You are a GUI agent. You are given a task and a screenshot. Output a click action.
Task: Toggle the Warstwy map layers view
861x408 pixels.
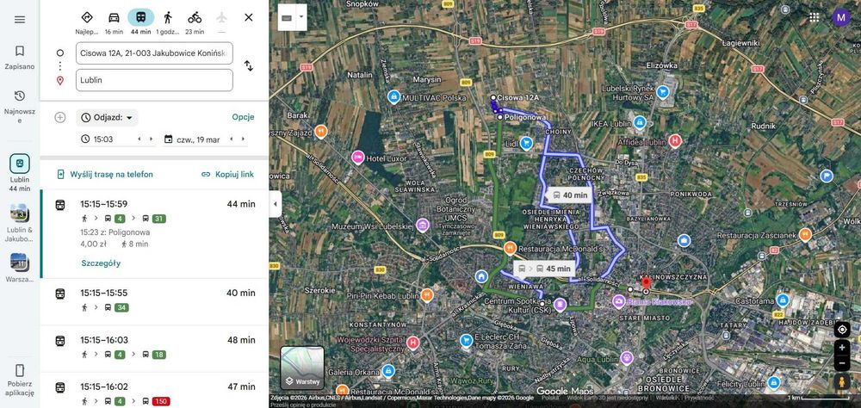click(302, 368)
